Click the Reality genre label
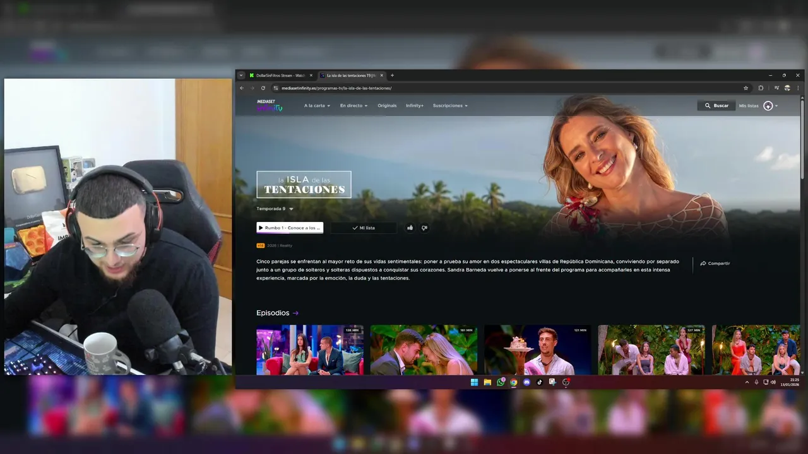Image resolution: width=808 pixels, height=454 pixels. [x=286, y=245]
